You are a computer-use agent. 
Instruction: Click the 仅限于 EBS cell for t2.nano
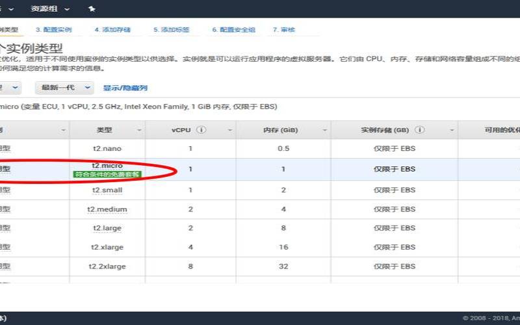[395, 149]
